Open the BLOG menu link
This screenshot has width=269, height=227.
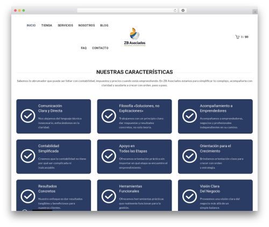coord(104,25)
